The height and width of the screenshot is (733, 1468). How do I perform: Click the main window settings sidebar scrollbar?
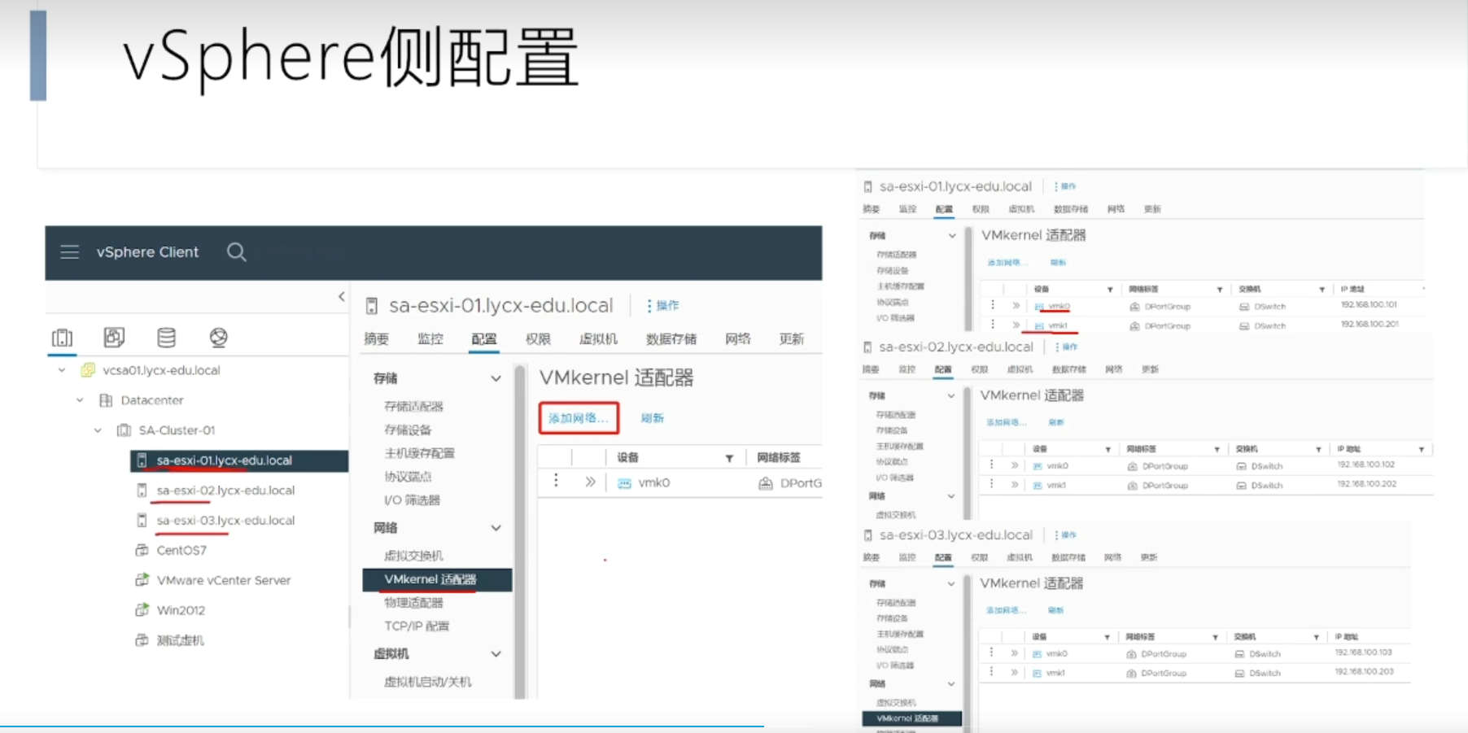(520, 531)
